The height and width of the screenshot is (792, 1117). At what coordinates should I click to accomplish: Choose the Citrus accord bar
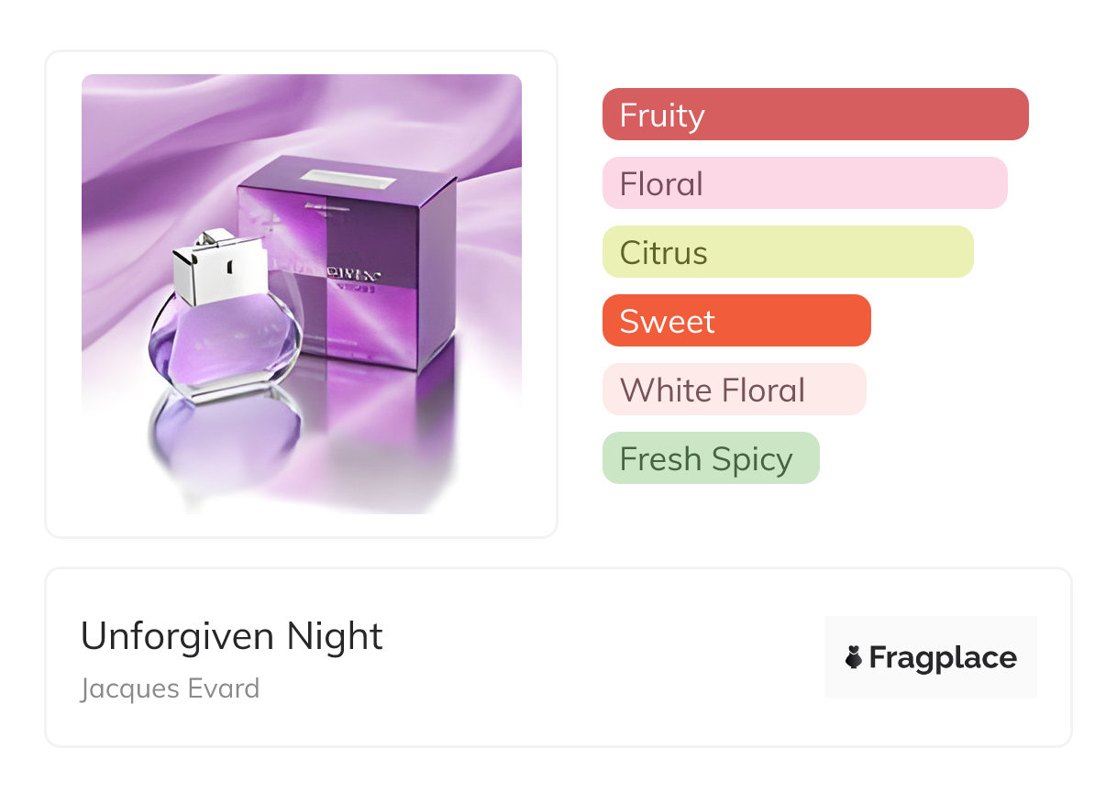pyautogui.click(x=788, y=252)
